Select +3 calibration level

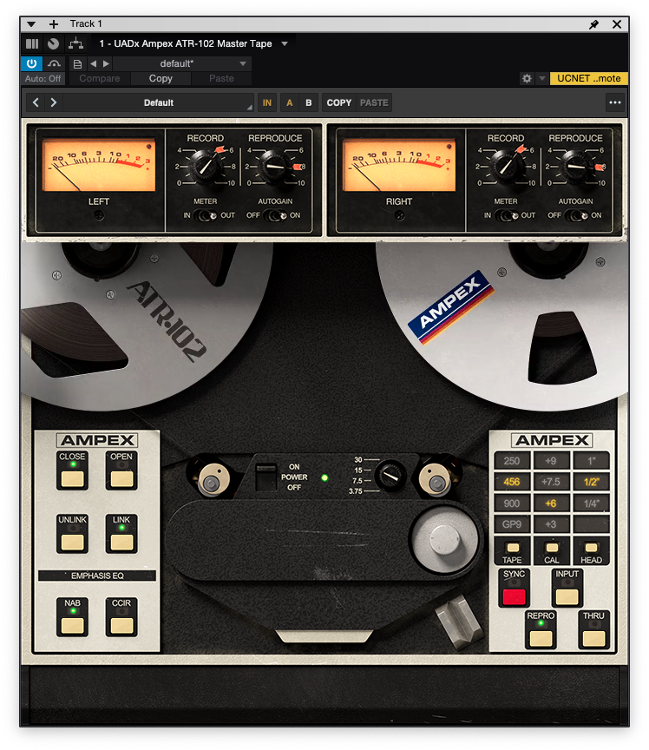(551, 524)
